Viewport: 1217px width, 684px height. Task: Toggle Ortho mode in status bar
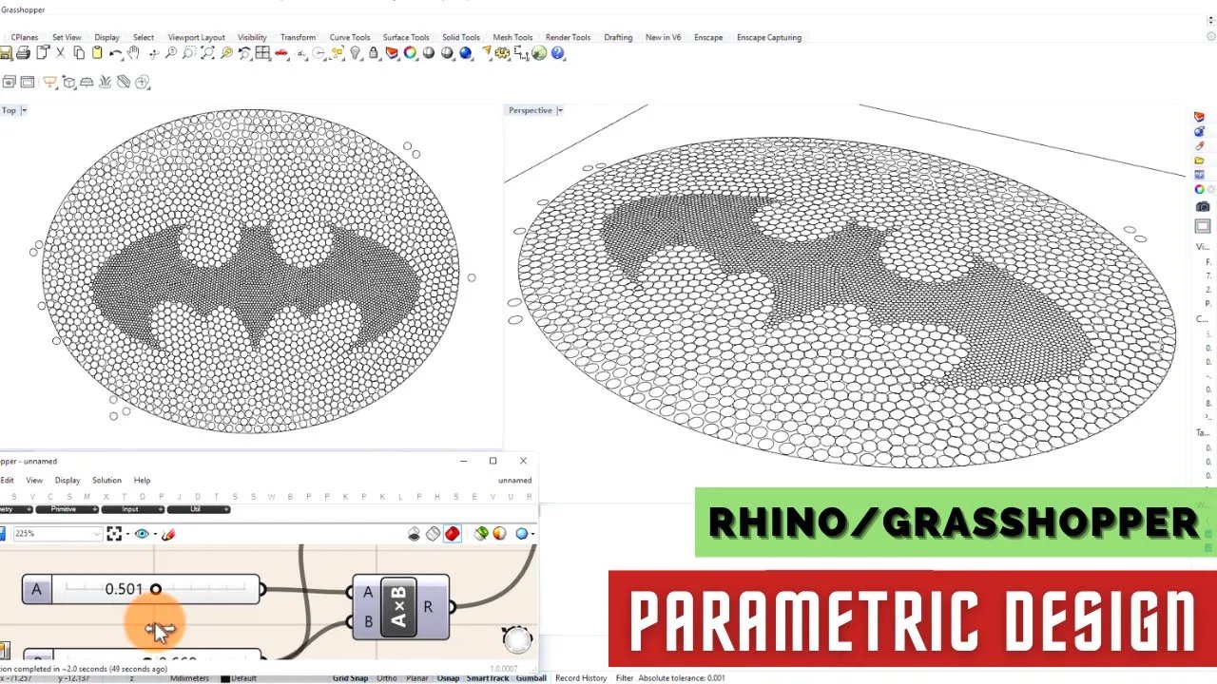coord(386,678)
